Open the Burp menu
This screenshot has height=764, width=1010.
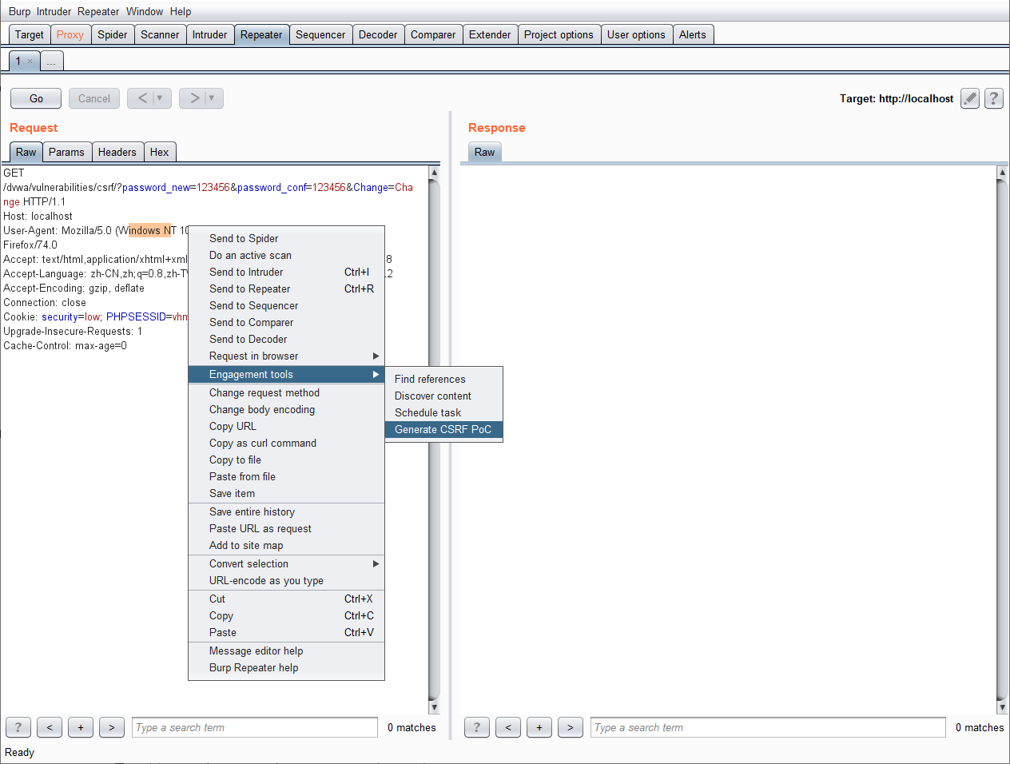pos(19,11)
